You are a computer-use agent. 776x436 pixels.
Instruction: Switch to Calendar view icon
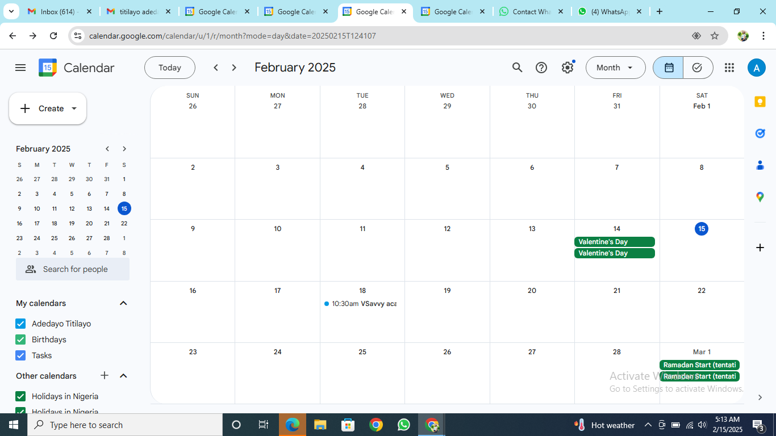[669, 68]
